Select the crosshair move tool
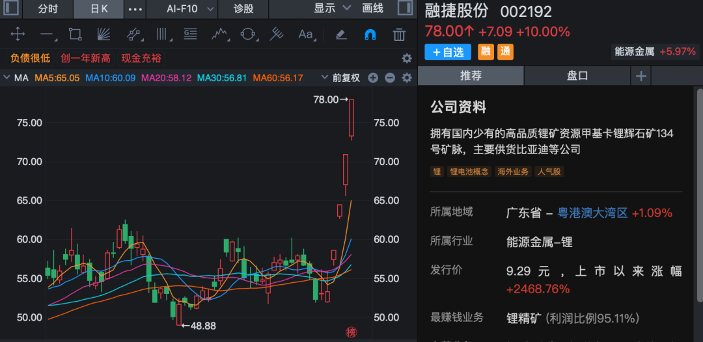This screenshot has height=342, width=703. (x=18, y=34)
